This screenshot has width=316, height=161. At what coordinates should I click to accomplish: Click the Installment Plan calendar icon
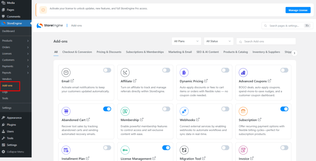[66, 150]
